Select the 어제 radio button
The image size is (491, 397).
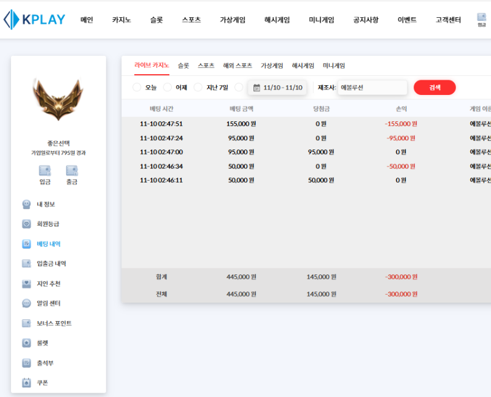tap(168, 88)
